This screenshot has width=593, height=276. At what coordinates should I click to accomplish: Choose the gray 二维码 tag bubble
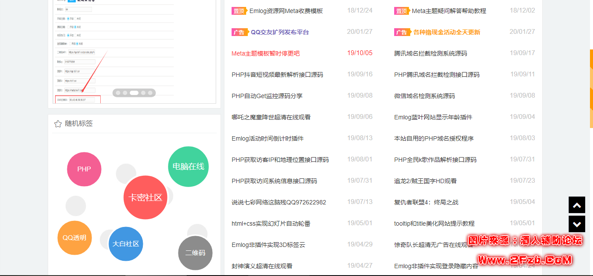point(195,253)
